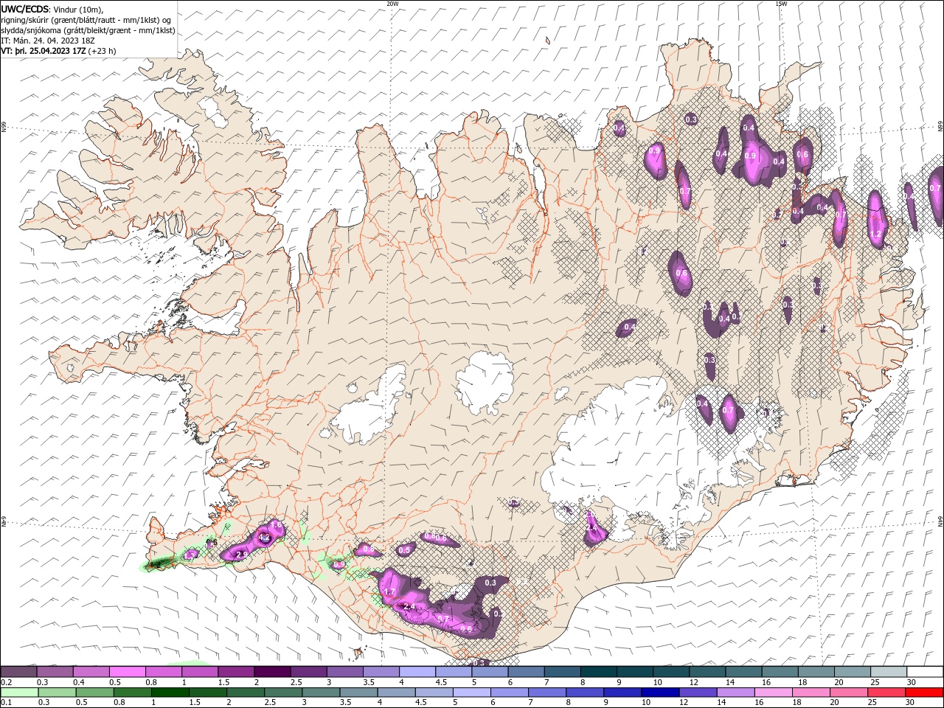The width and height of the screenshot is (944, 708).
Task: Click the 1.4 value beside the glacier
Action: tap(591, 528)
